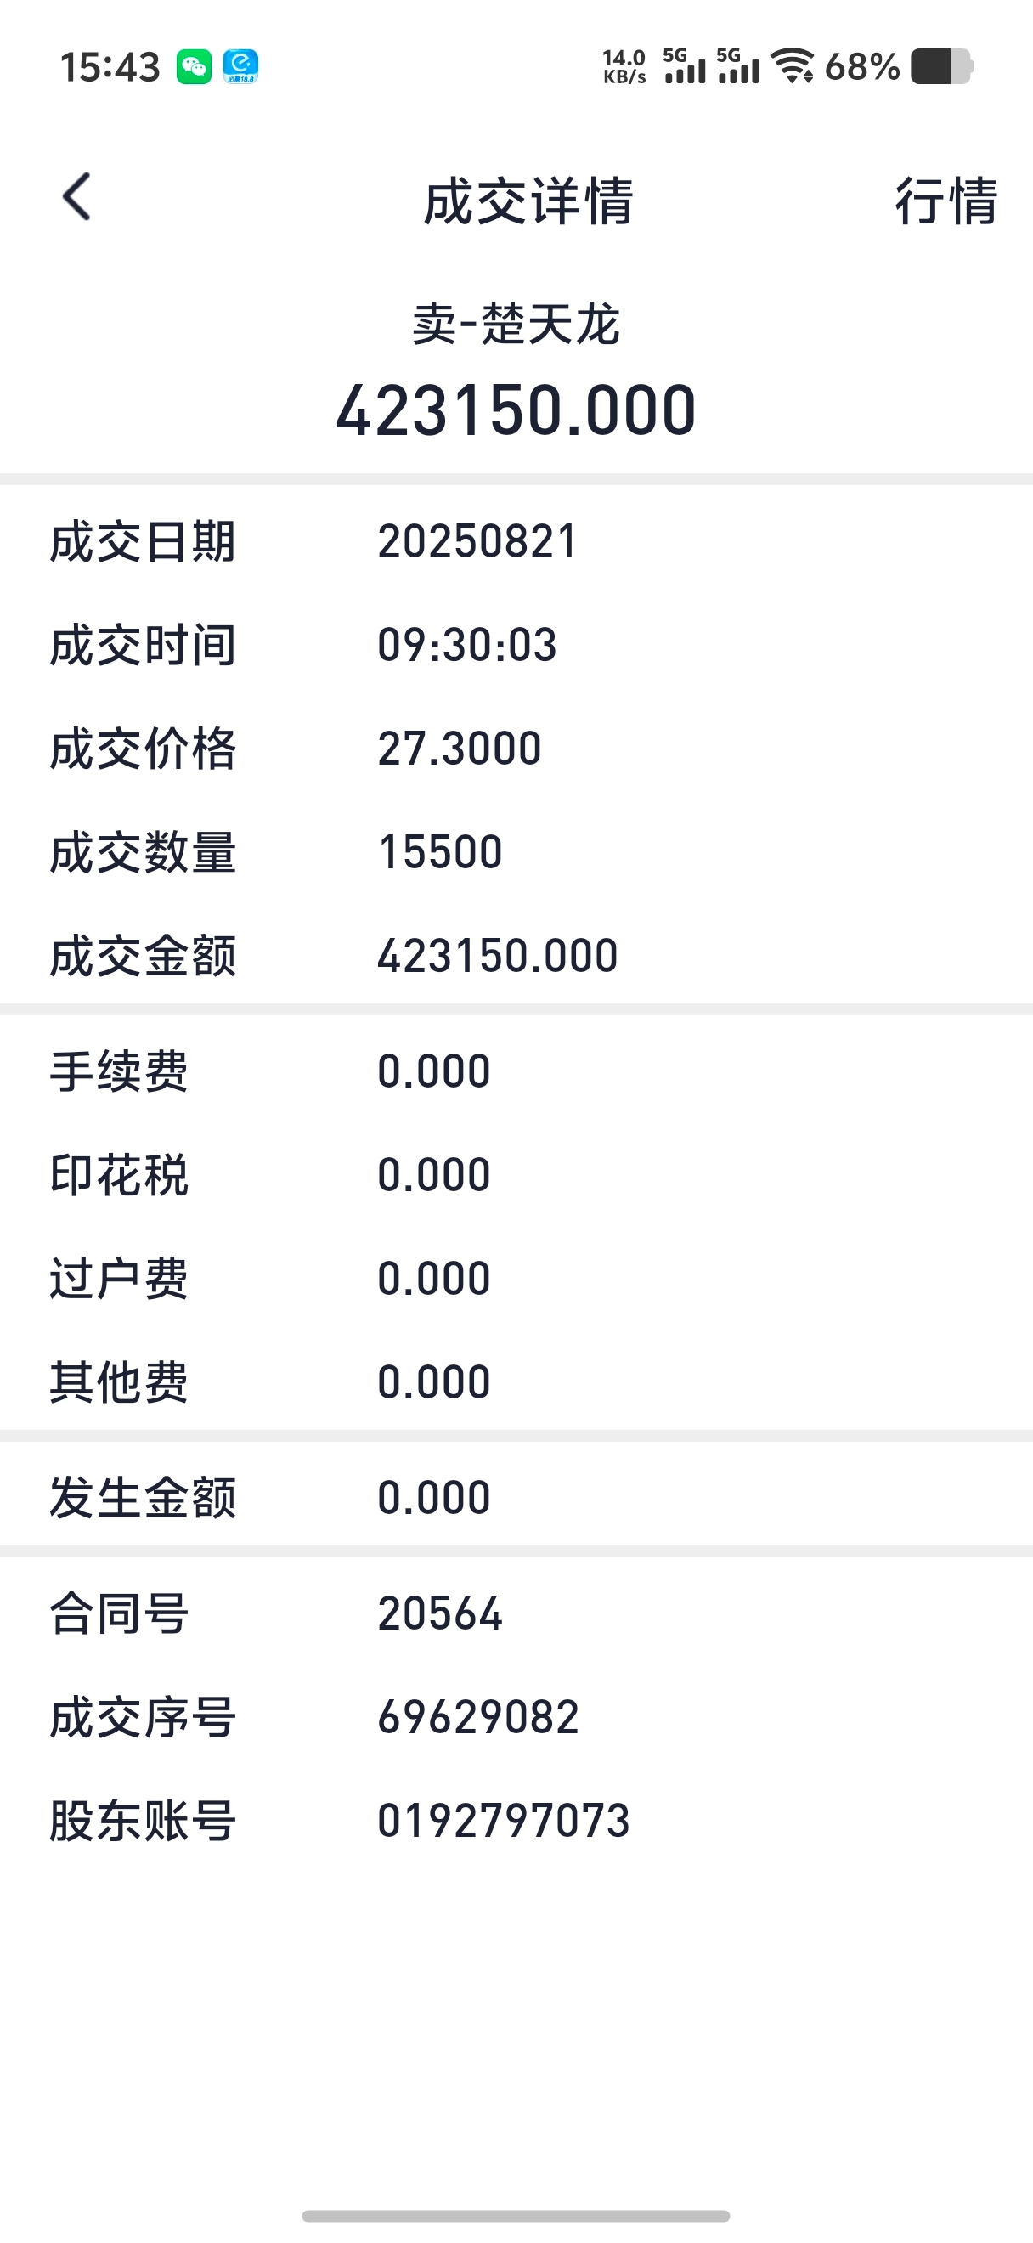The width and height of the screenshot is (1033, 2243).
Task: Tap the battery status icon
Action: pos(941,66)
